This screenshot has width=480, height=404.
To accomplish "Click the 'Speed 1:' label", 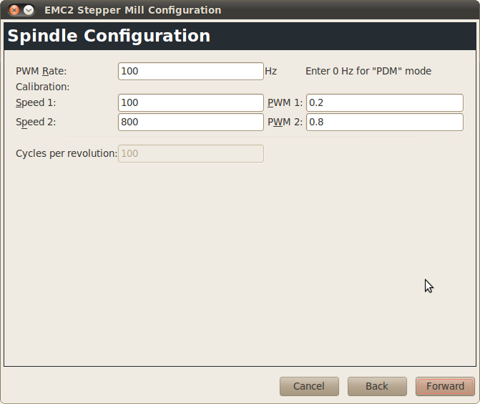I will coord(36,103).
